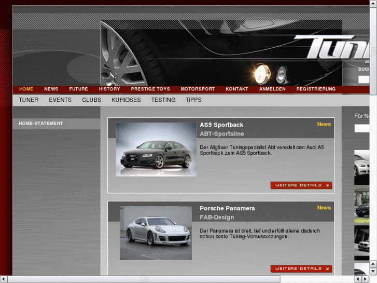The width and height of the screenshot is (377, 283).
Task: Click the ANMELDEN login link
Action: tap(272, 89)
